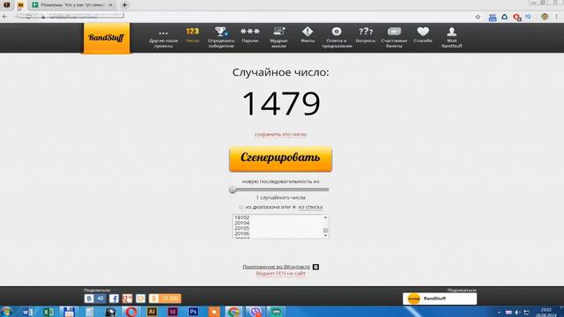Open Opera from the taskbar
The image size is (564, 317).
coord(131,312)
